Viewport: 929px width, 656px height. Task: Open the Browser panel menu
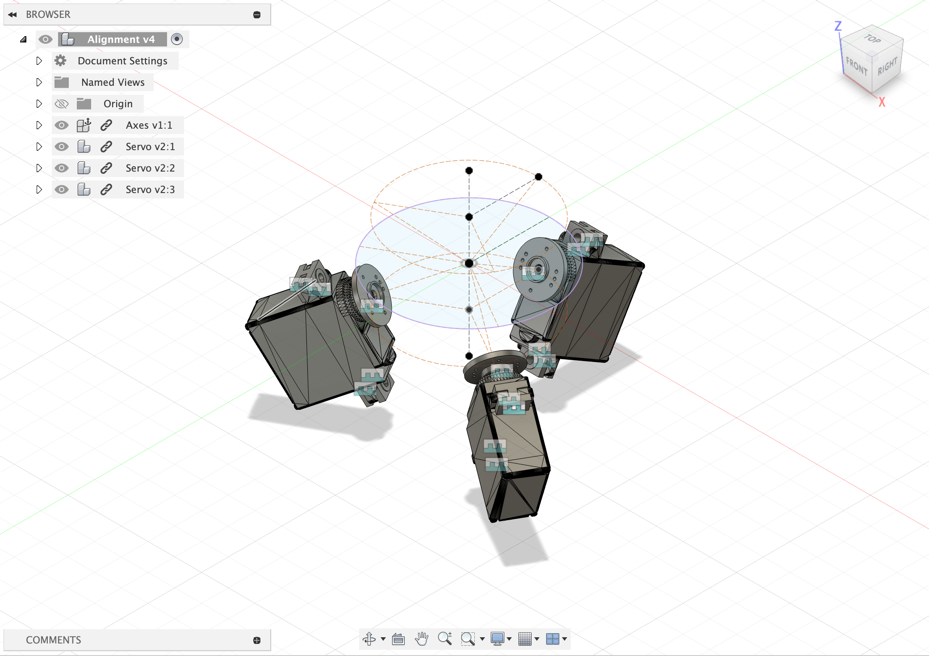pyautogui.click(x=257, y=14)
